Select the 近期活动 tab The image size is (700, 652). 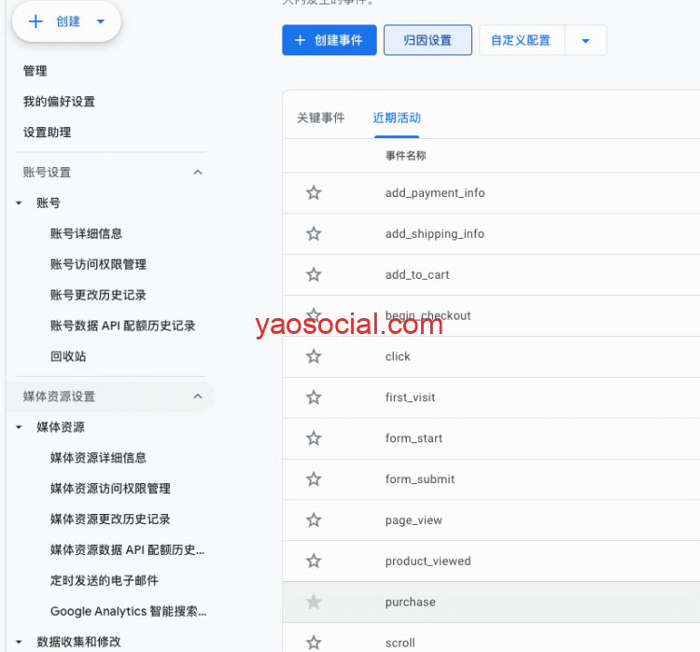click(x=397, y=118)
